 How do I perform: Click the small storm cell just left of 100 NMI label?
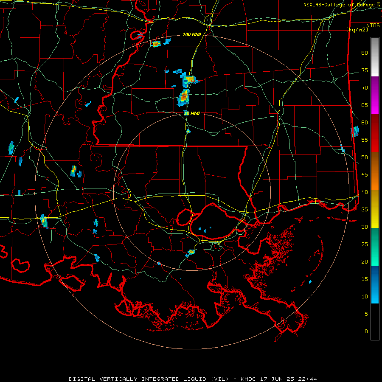point(156,44)
